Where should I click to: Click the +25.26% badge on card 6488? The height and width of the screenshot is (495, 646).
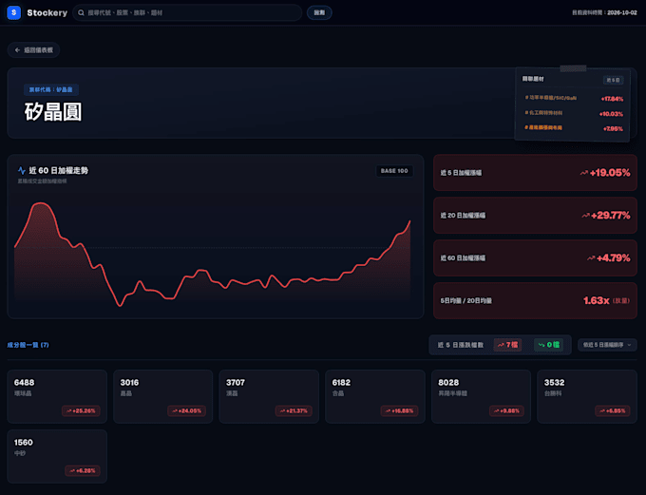click(81, 411)
